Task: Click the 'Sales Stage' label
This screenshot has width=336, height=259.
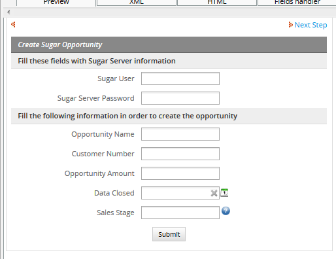Action: point(116,213)
